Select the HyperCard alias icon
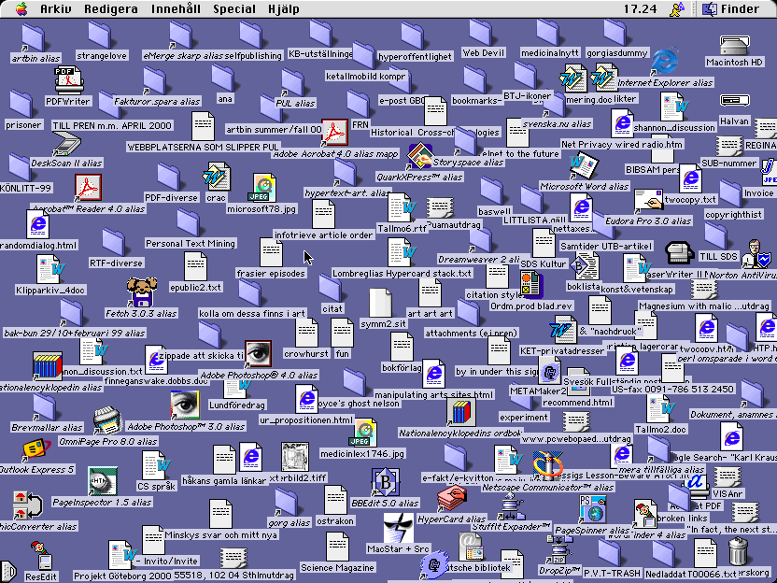Viewport: 777px width, 583px height. 452,498
